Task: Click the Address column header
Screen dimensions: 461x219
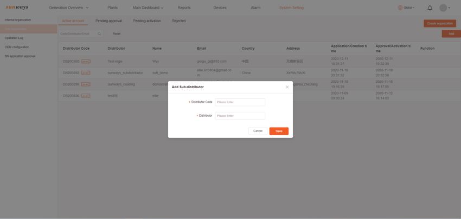Action: coord(293,48)
